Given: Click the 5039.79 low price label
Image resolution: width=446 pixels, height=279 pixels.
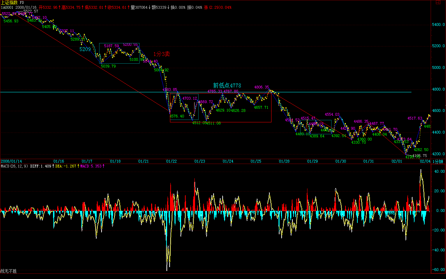Looking at the screenshot, I should 108,66.
